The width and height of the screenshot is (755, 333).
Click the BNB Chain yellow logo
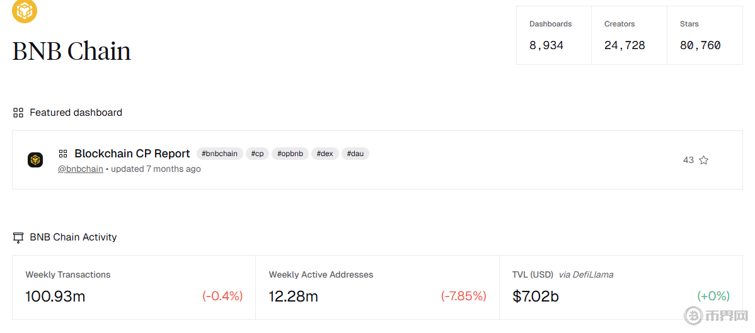point(25,10)
